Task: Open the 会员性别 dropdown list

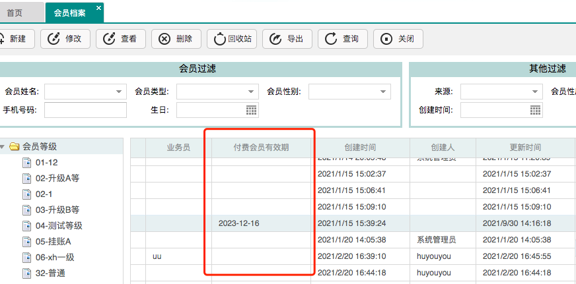Action: 383,92
